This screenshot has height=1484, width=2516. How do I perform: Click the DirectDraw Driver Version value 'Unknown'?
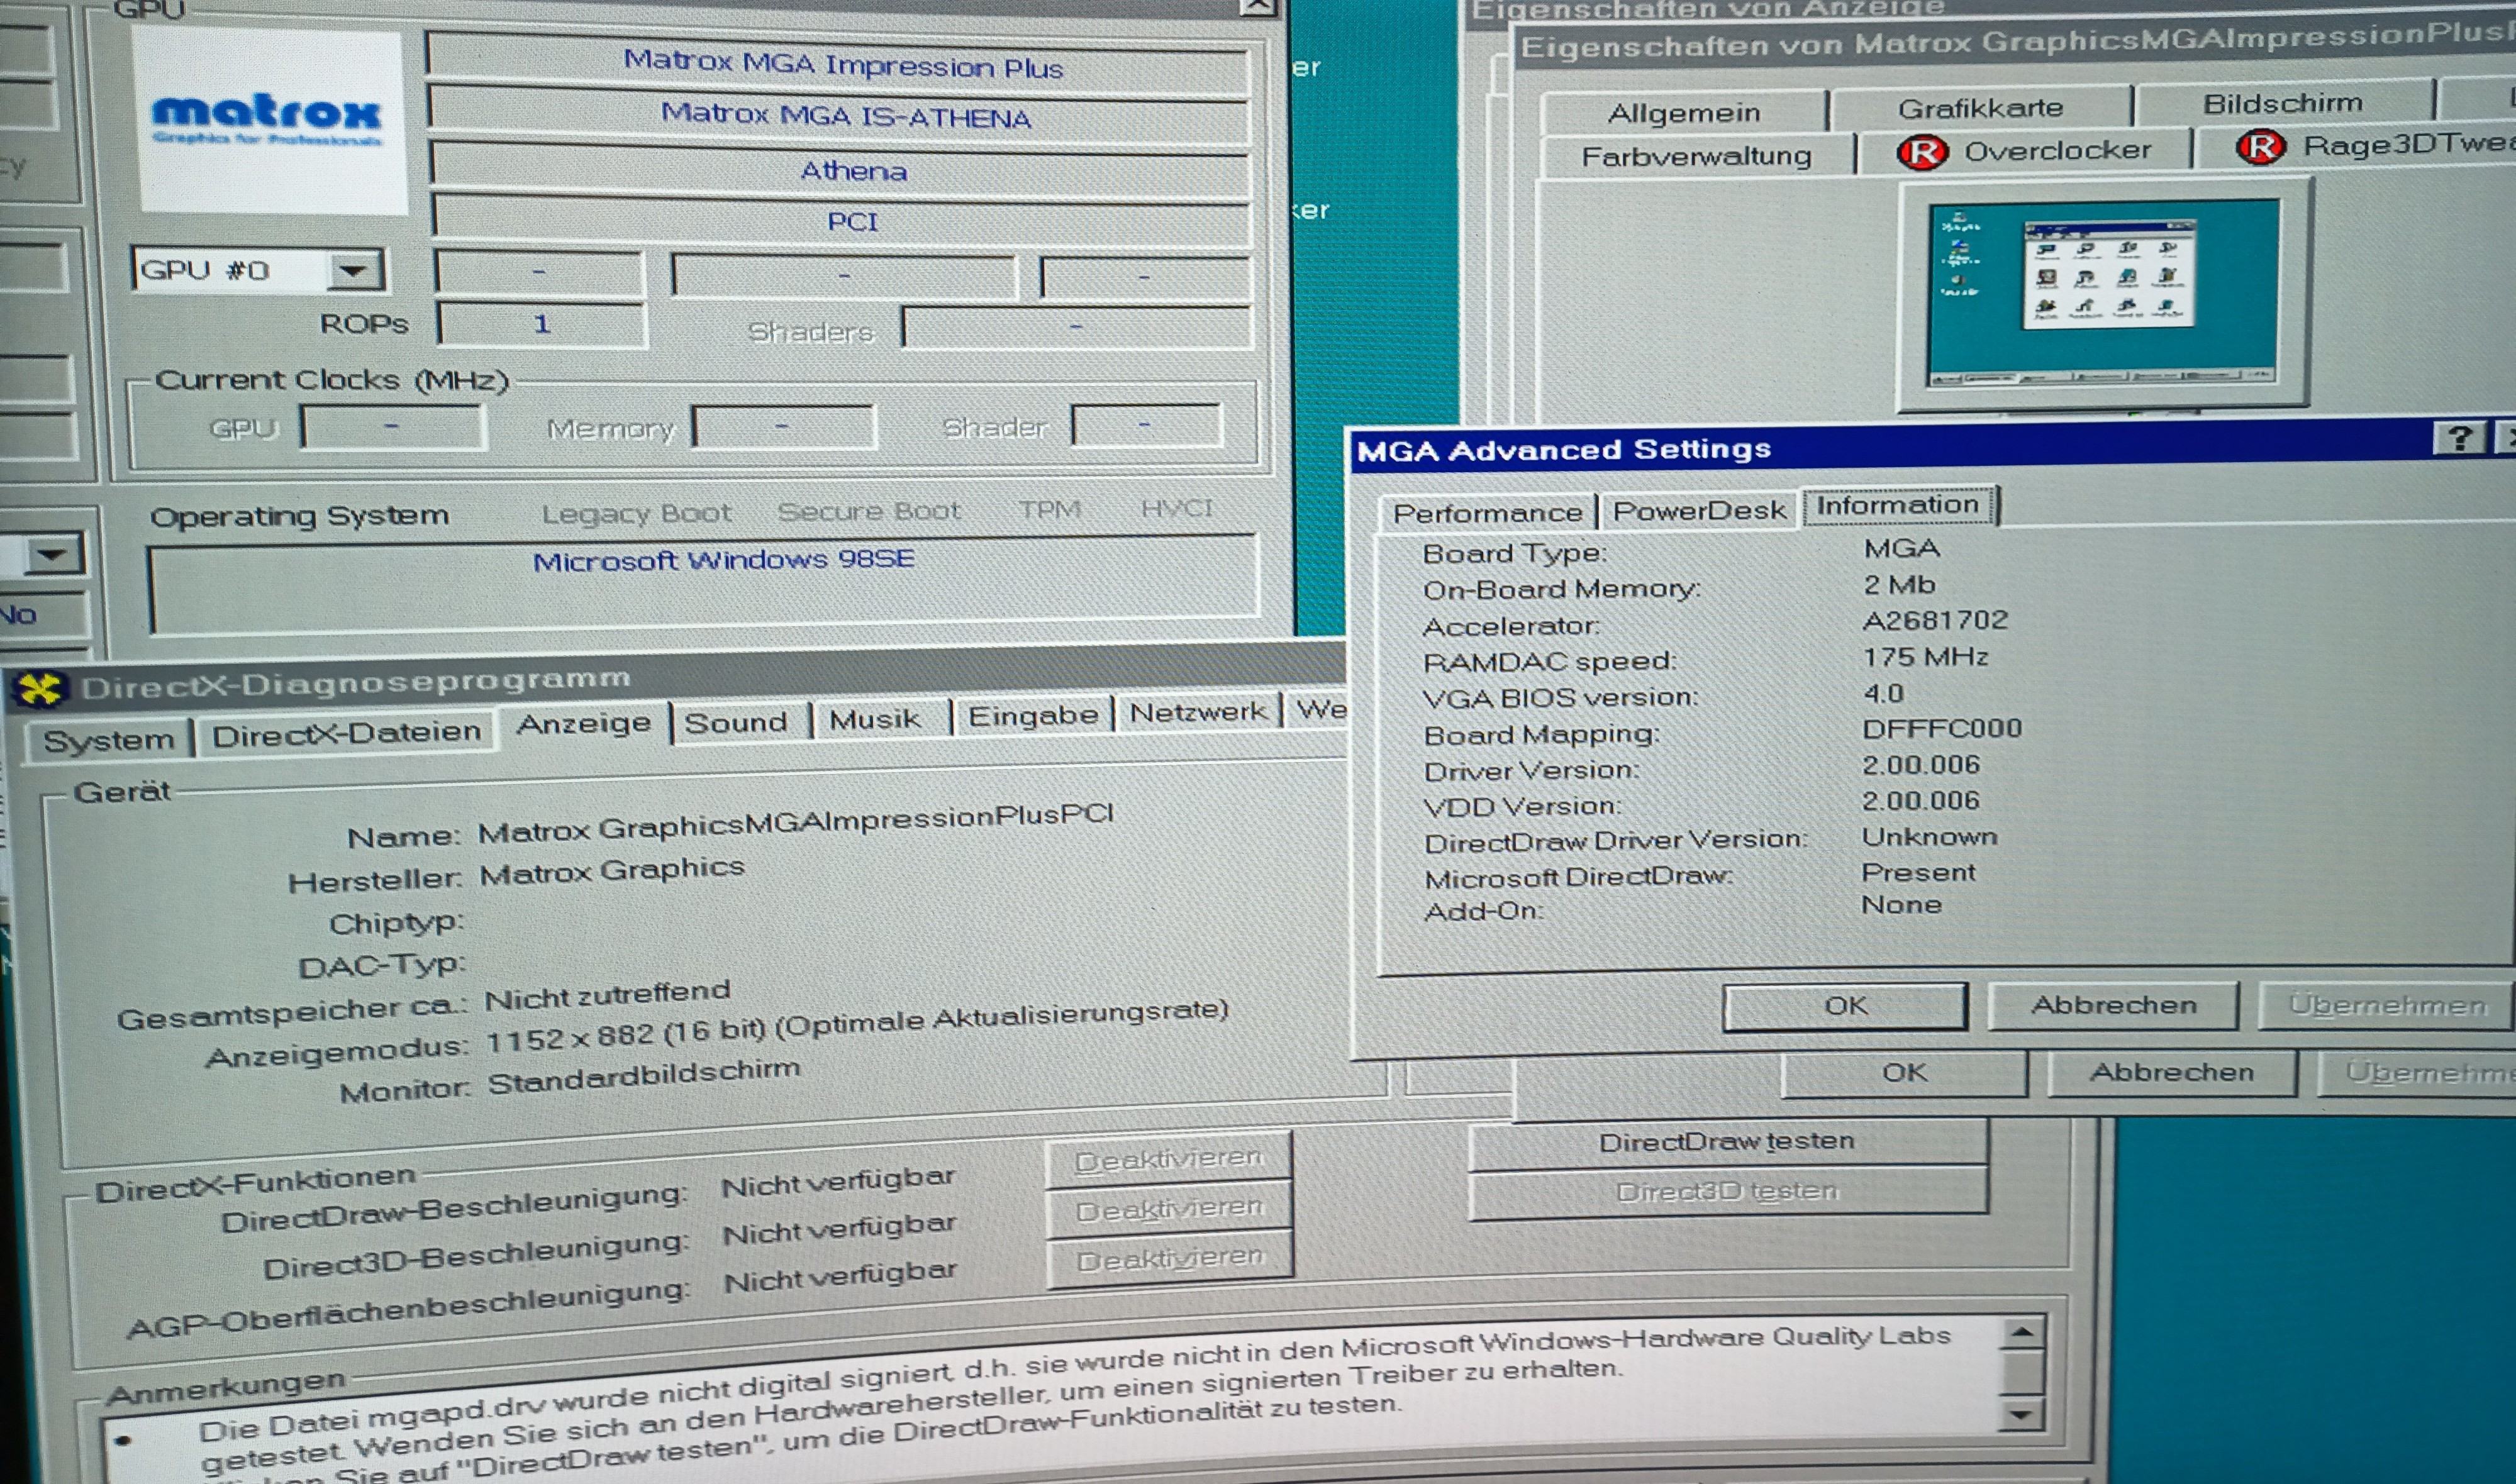[1929, 837]
